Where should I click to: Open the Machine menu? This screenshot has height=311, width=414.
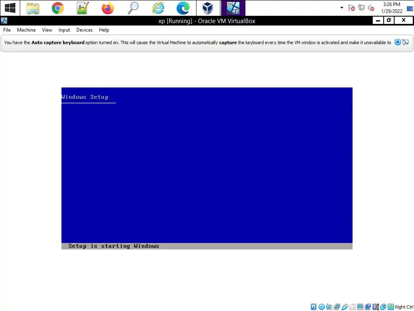pos(26,30)
